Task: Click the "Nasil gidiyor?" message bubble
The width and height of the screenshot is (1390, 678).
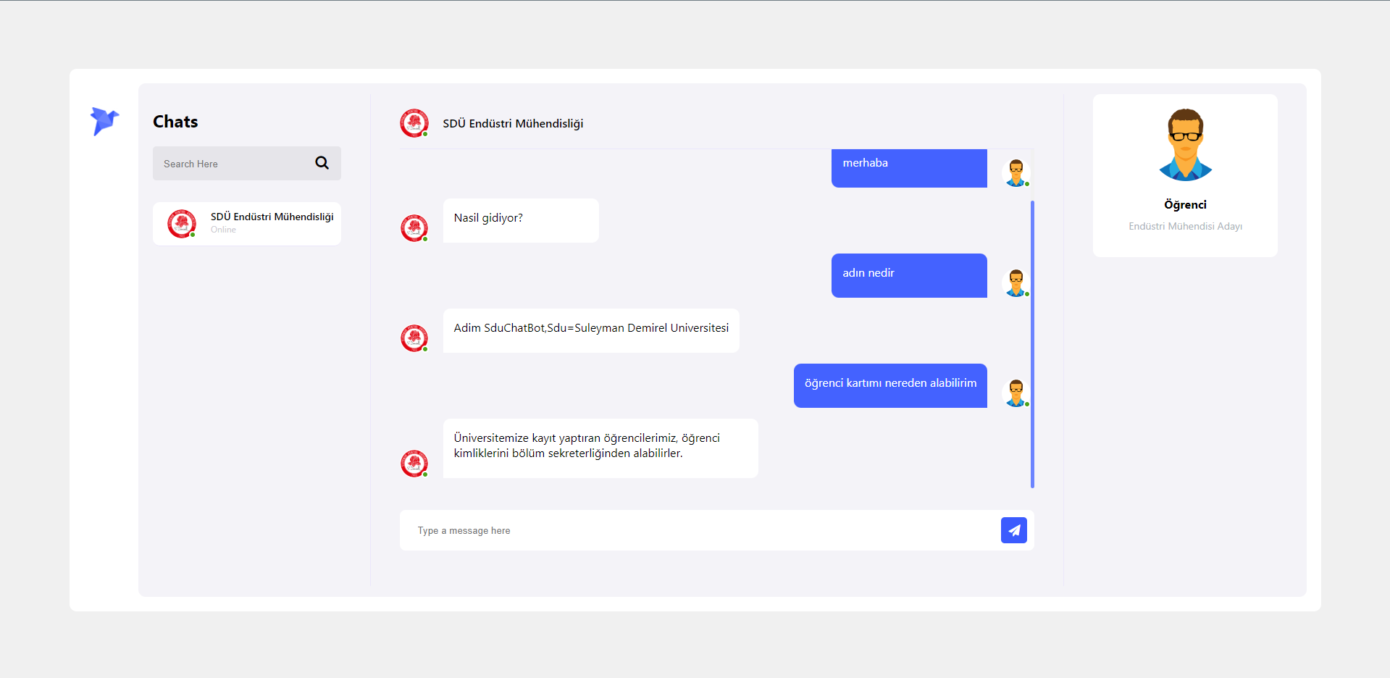Action: (521, 221)
